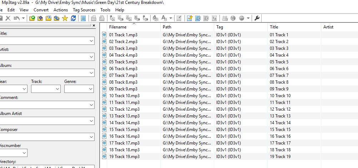This screenshot has width=358, height=168.
Task: Select filename '19 Track 19.mp3'
Action: [x=125, y=157]
